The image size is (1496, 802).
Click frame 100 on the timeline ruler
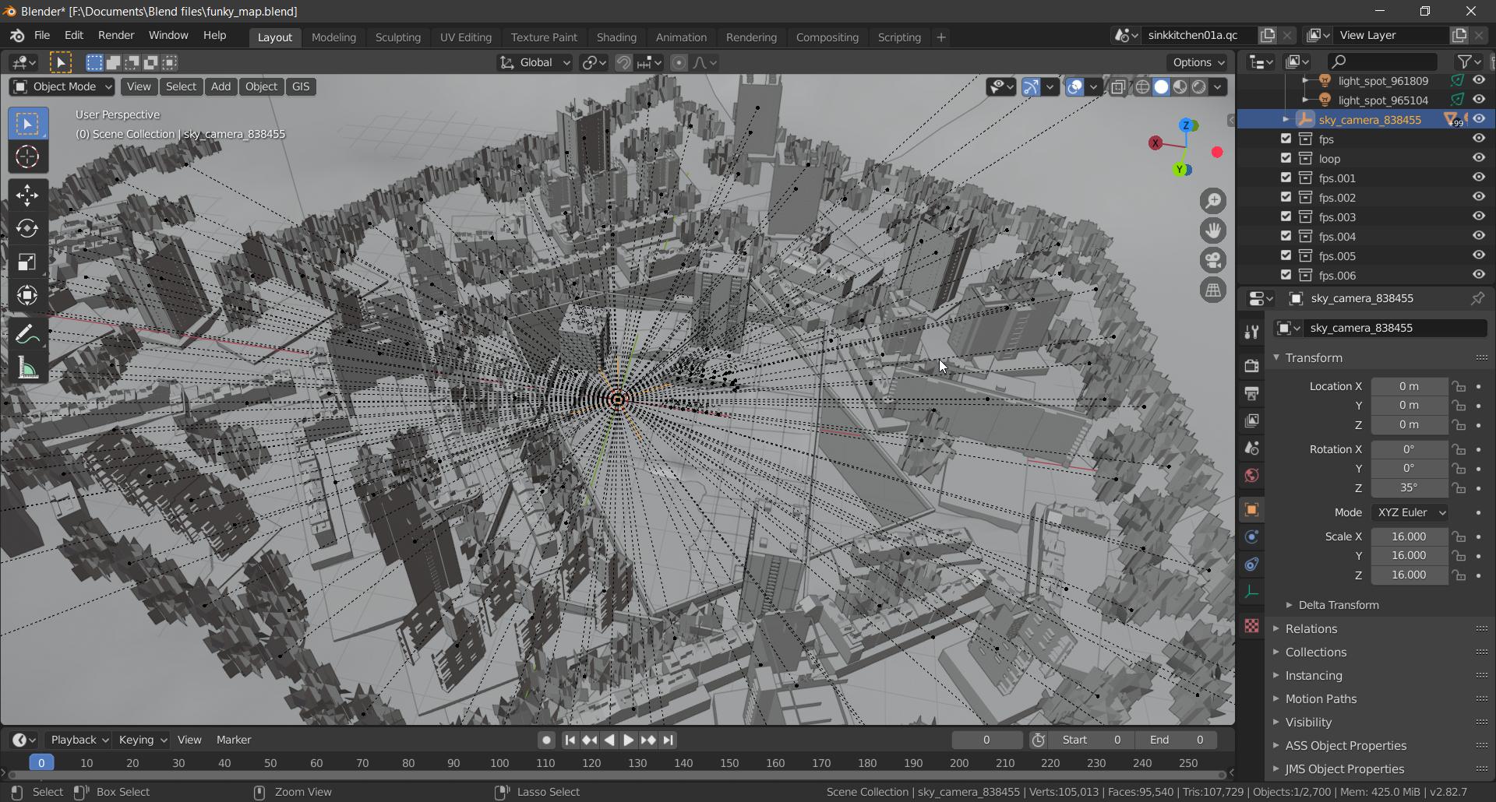[499, 764]
